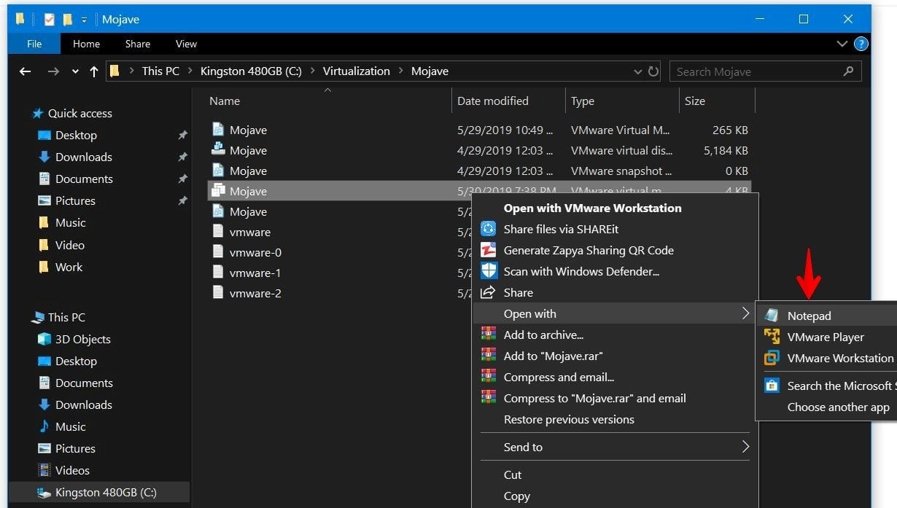Expand the Send to submenu arrow
The image size is (897, 508).
(x=745, y=447)
